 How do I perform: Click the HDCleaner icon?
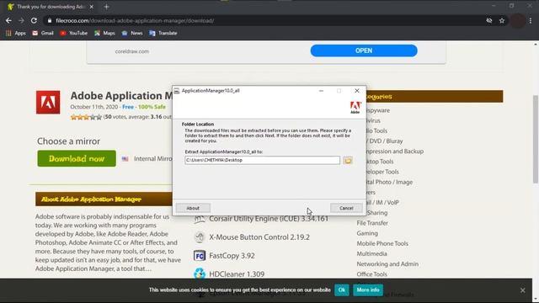tap(200, 274)
